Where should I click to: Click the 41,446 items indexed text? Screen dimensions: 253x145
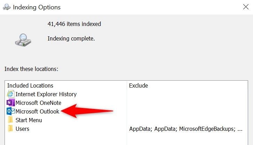point(74,24)
